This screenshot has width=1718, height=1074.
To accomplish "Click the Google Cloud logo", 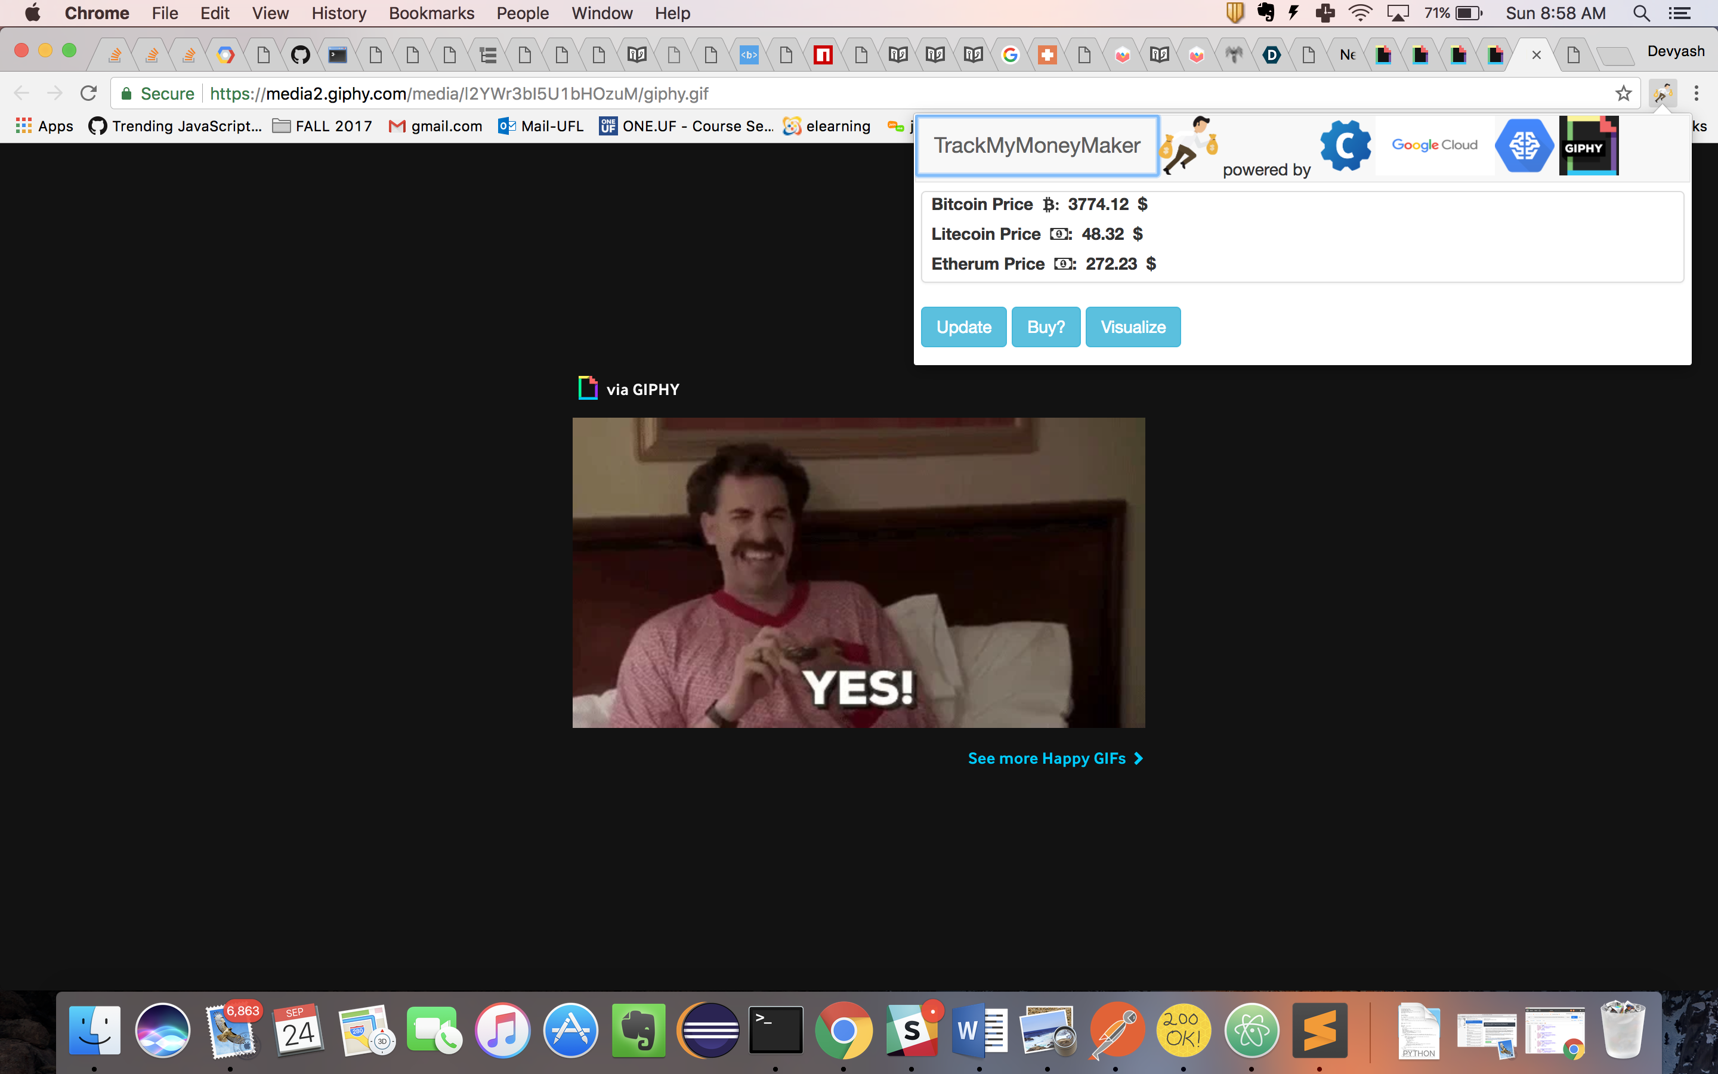I will click(x=1434, y=145).
